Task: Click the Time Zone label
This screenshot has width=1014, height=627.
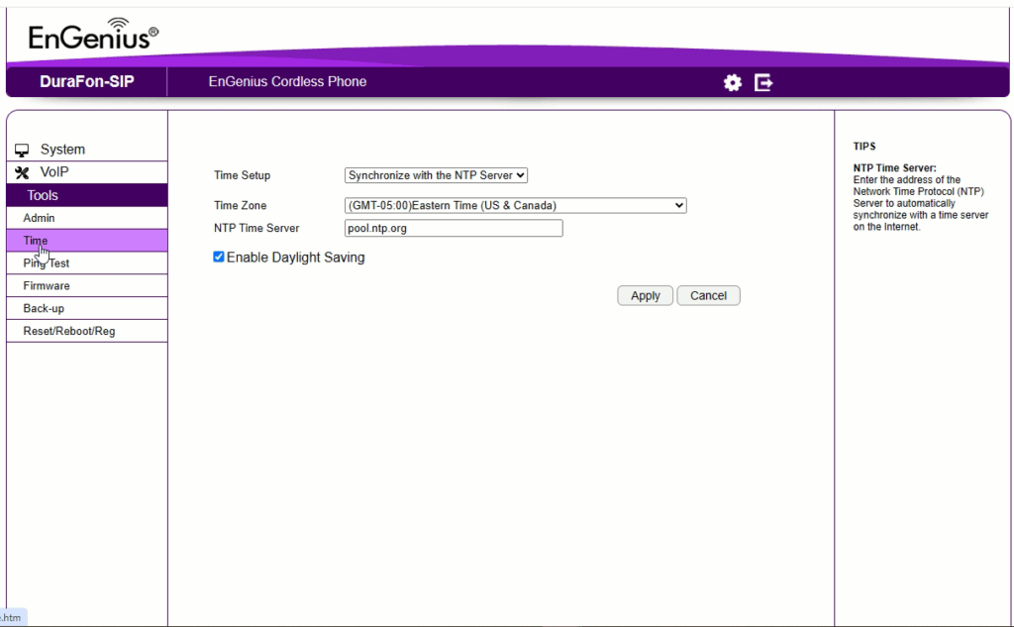Action: [x=240, y=205]
